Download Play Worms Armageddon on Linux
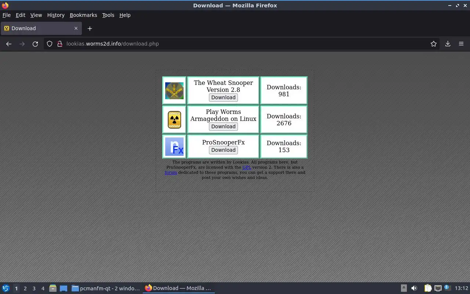The height and width of the screenshot is (294, 470). (x=223, y=126)
